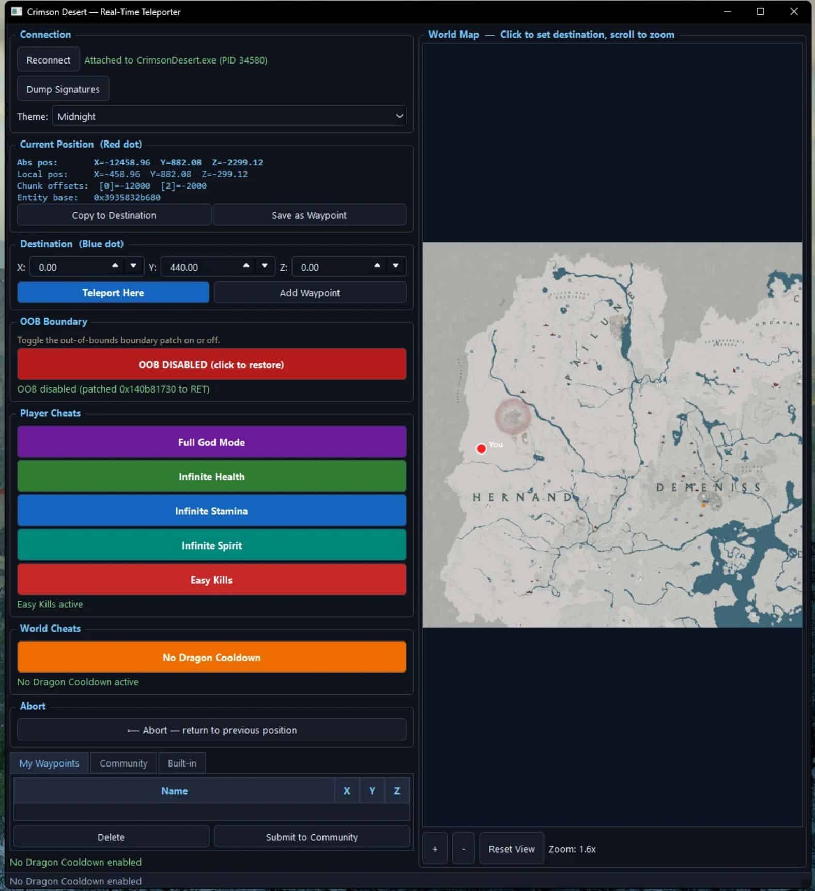Toggle Full God Mode cheat

pos(211,442)
